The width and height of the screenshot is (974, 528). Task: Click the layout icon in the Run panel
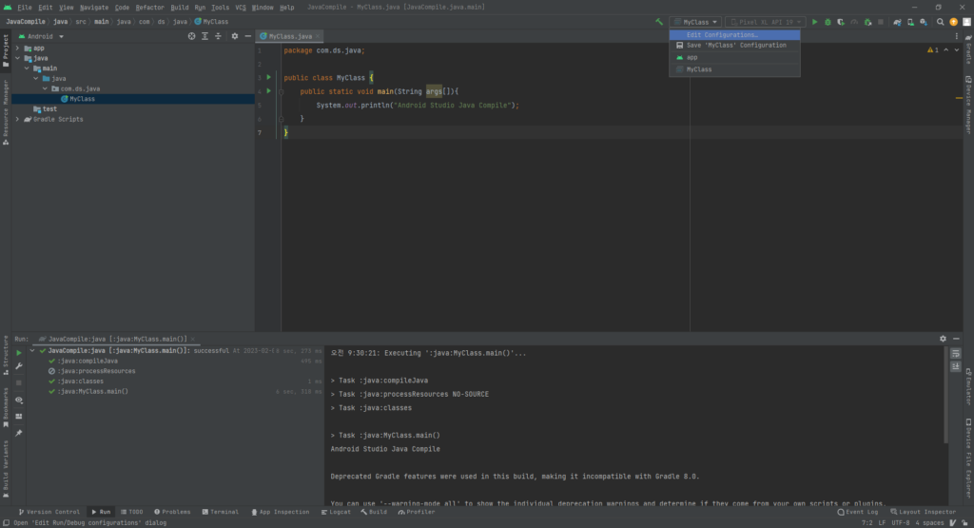click(x=19, y=416)
